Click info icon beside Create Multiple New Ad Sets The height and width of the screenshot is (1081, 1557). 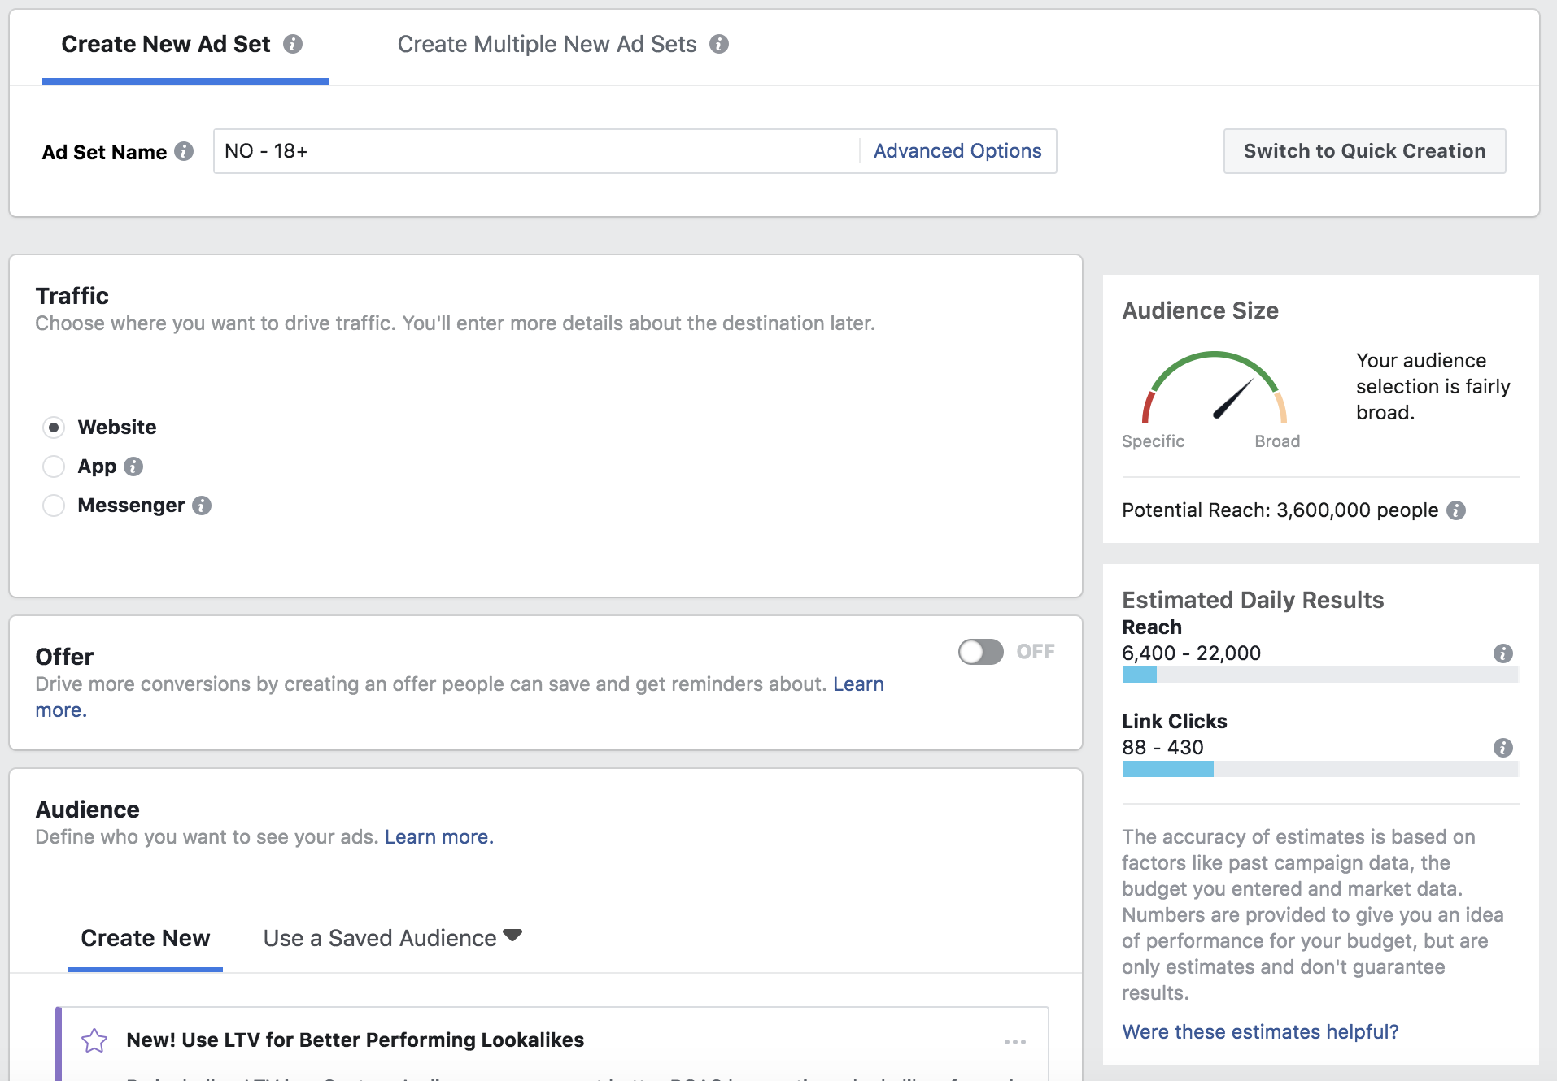pyautogui.click(x=719, y=44)
